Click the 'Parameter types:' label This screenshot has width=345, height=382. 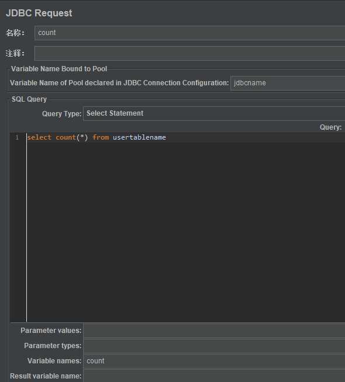[53, 346]
